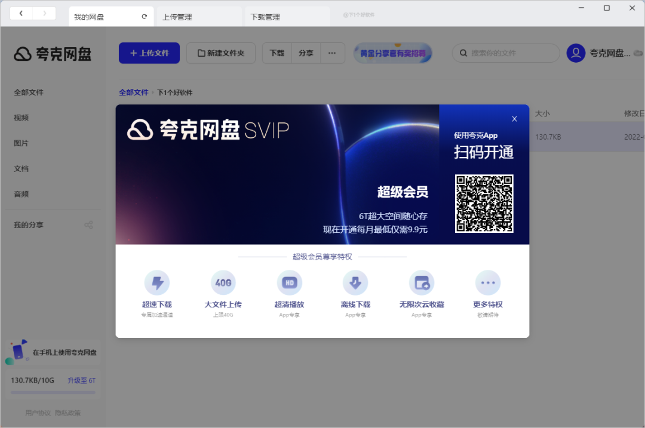
Task: Click the search magnifier icon
Action: pyautogui.click(x=463, y=53)
